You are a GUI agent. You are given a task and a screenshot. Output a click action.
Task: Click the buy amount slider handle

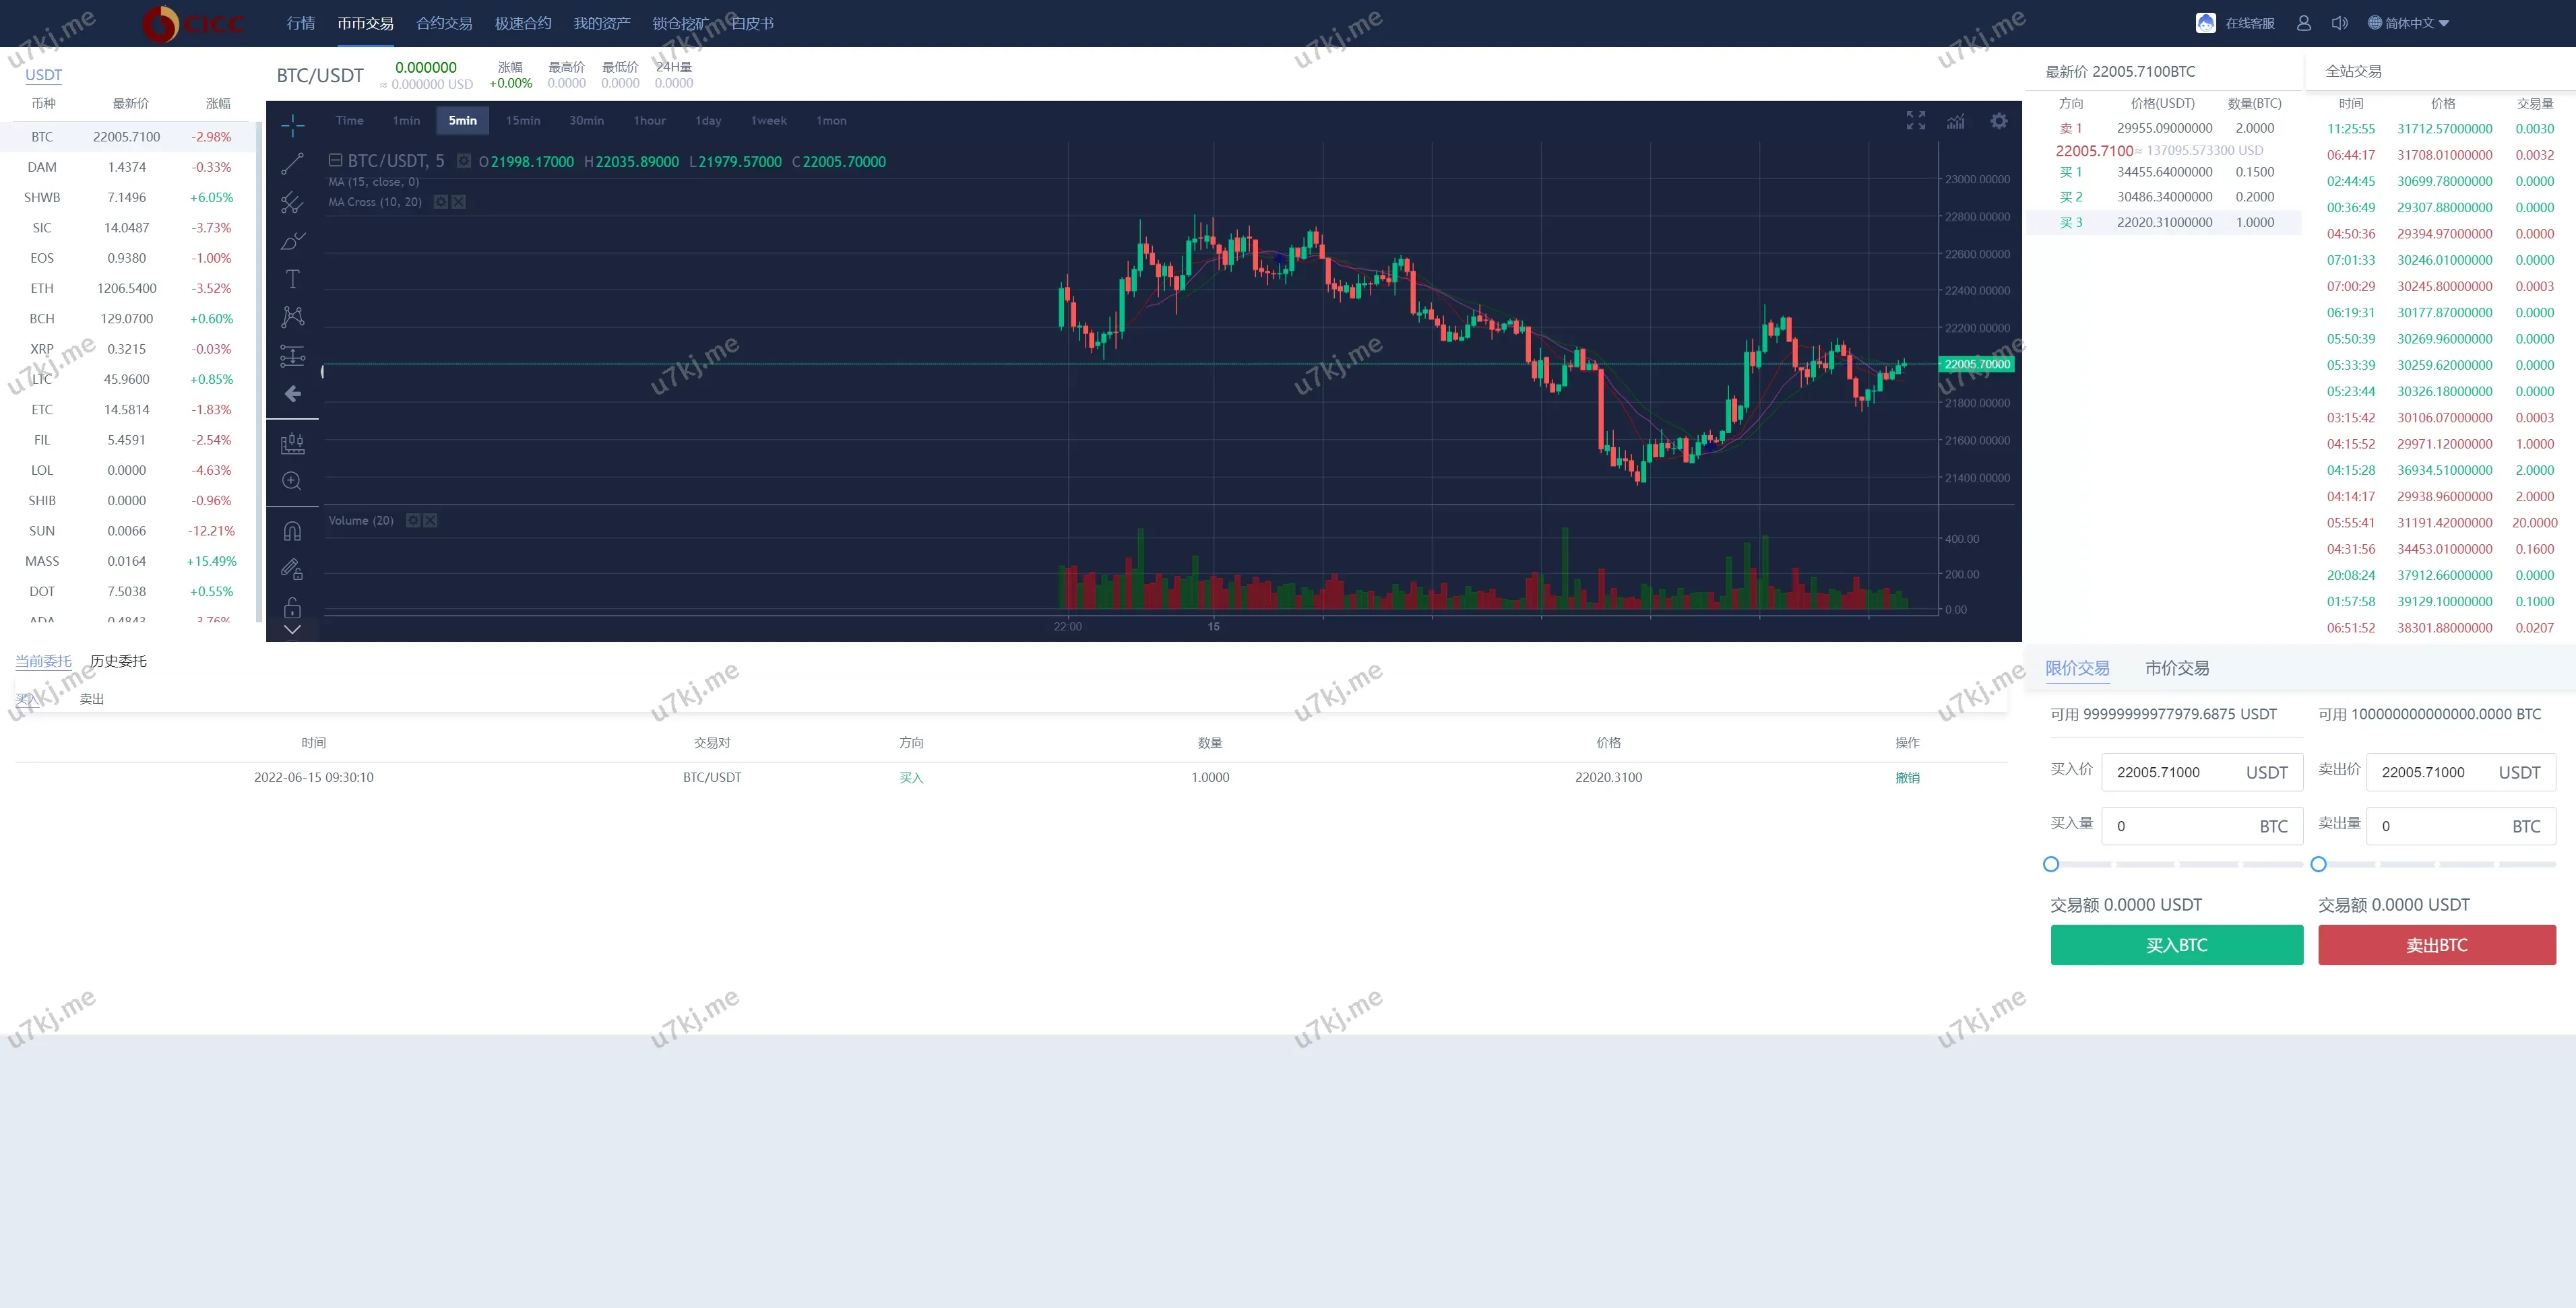(2051, 864)
